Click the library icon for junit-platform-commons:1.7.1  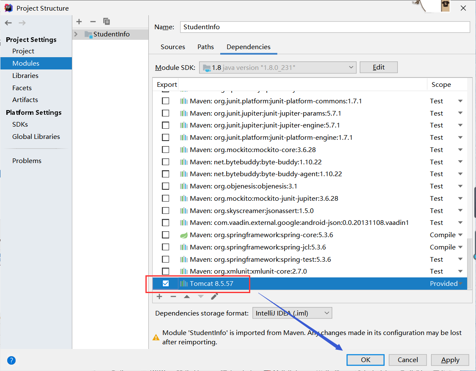click(x=183, y=101)
